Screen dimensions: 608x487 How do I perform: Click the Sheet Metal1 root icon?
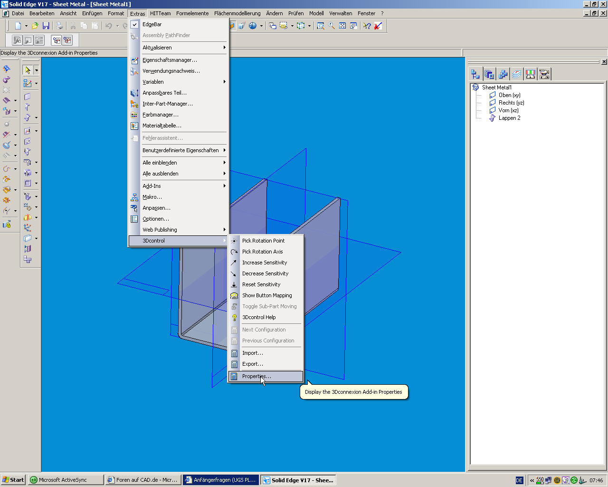[475, 88]
